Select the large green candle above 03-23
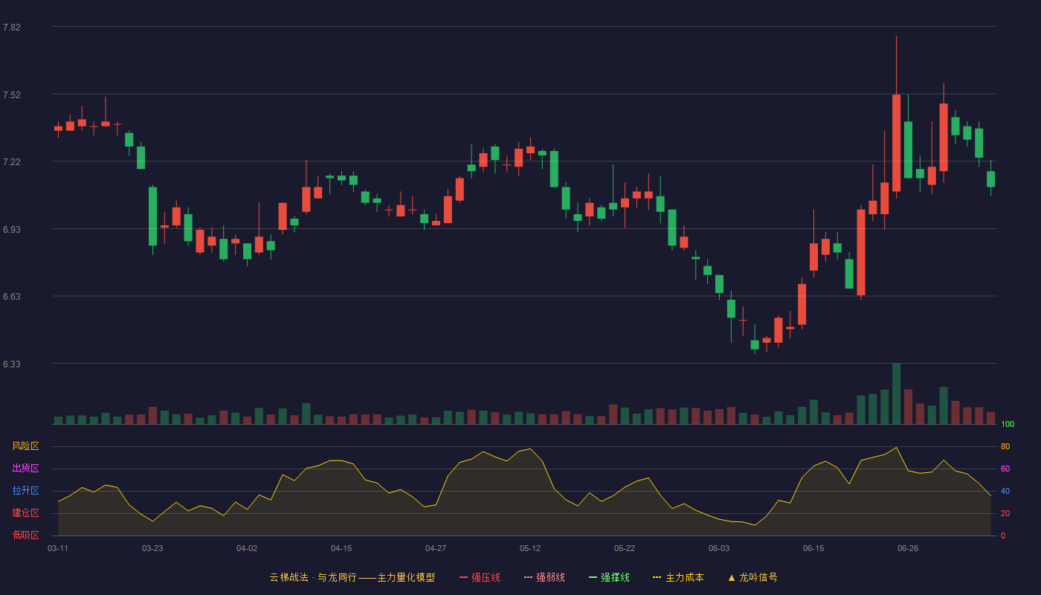 tap(152, 216)
